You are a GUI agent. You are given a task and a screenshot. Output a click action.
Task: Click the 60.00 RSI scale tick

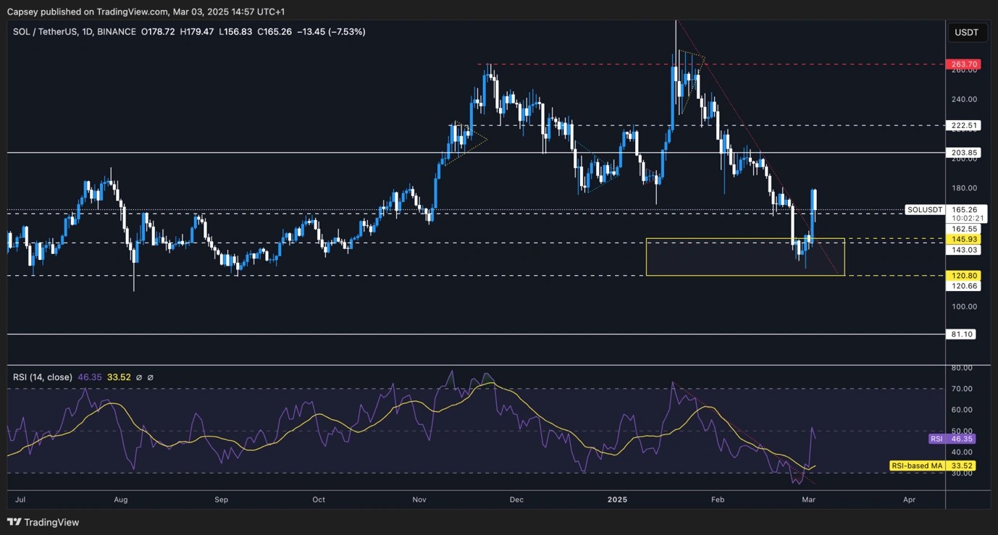[961, 410]
